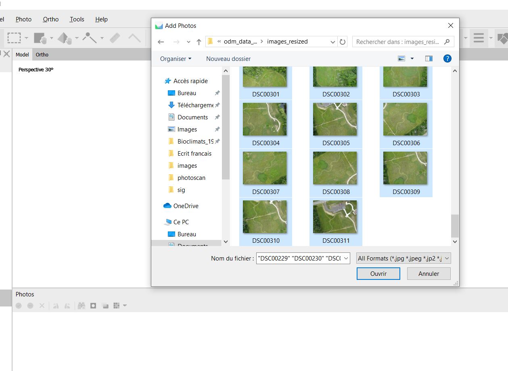Click the rotate left icon in Photos pane
508x371 pixels.
tap(55, 305)
